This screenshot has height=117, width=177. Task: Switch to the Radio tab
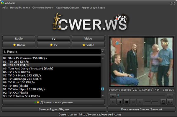click(x=19, y=38)
